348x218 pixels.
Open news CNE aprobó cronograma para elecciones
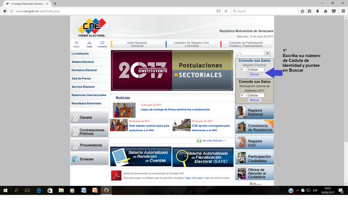[x=211, y=128]
